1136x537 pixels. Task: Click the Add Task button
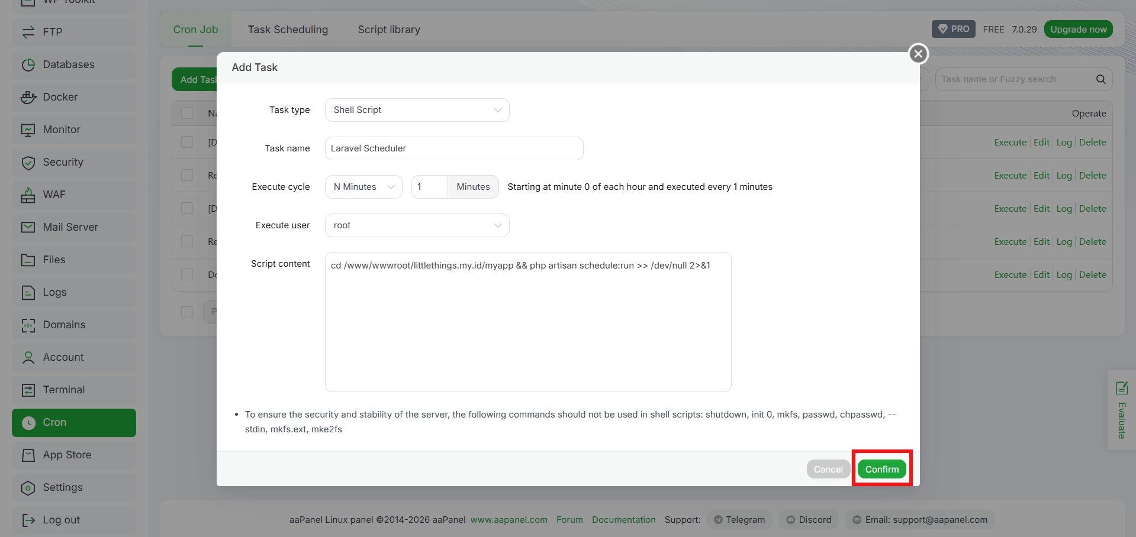[195, 79]
